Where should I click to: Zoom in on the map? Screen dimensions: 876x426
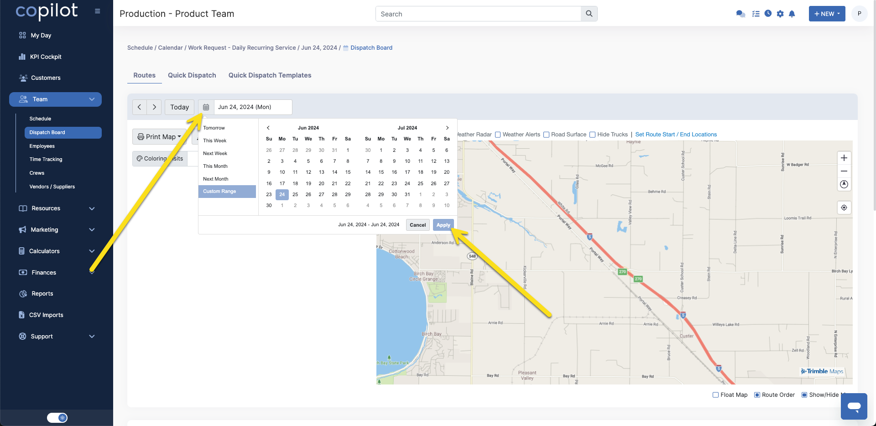pyautogui.click(x=844, y=158)
